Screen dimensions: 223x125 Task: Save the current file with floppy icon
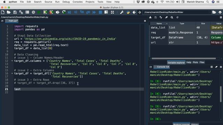pyautogui.click(x=15, y=12)
